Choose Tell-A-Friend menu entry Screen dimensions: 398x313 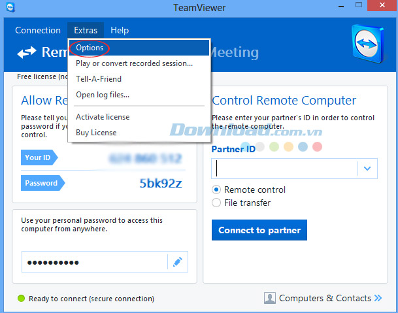139,79
